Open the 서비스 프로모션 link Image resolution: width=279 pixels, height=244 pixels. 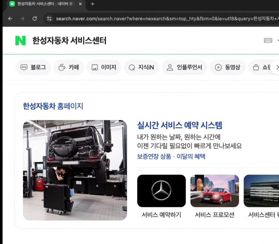[215, 215]
